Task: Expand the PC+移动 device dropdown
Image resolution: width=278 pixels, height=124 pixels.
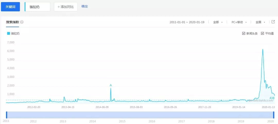Action: tap(239, 22)
